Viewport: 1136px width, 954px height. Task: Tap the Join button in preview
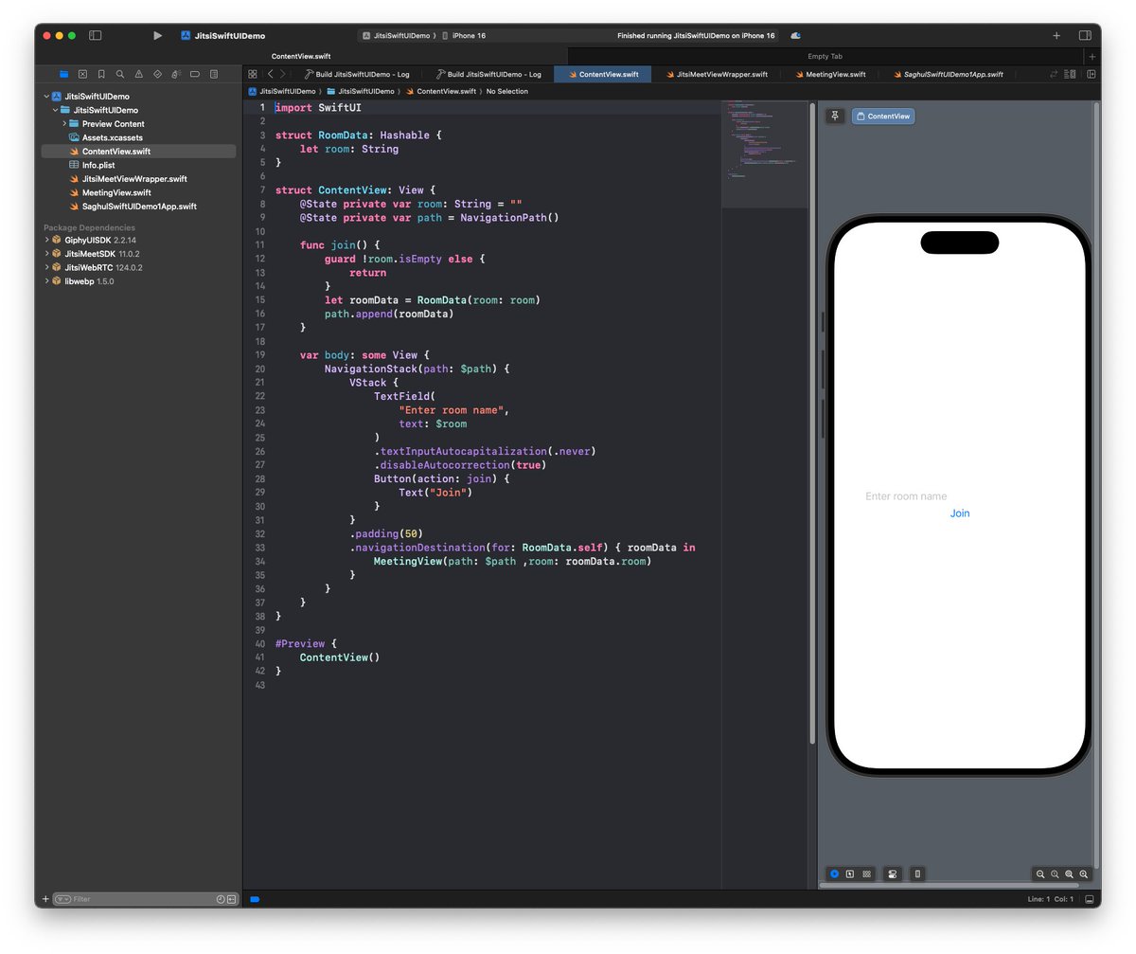coord(960,513)
